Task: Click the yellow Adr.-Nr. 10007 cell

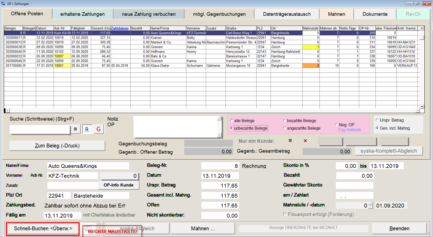Action: pos(62,56)
